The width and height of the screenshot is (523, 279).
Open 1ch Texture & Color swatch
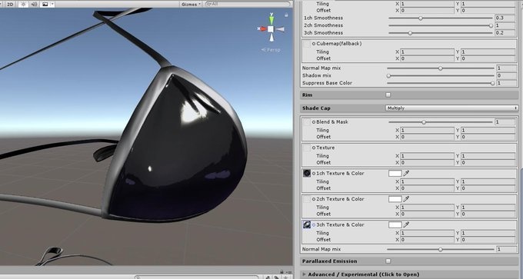point(395,174)
